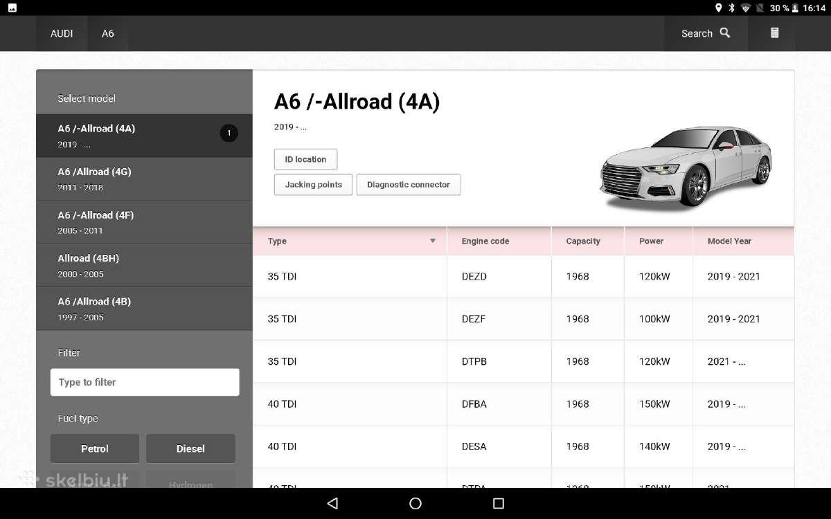The height and width of the screenshot is (519, 831).
Task: Open the ID location button
Action: [x=305, y=159]
